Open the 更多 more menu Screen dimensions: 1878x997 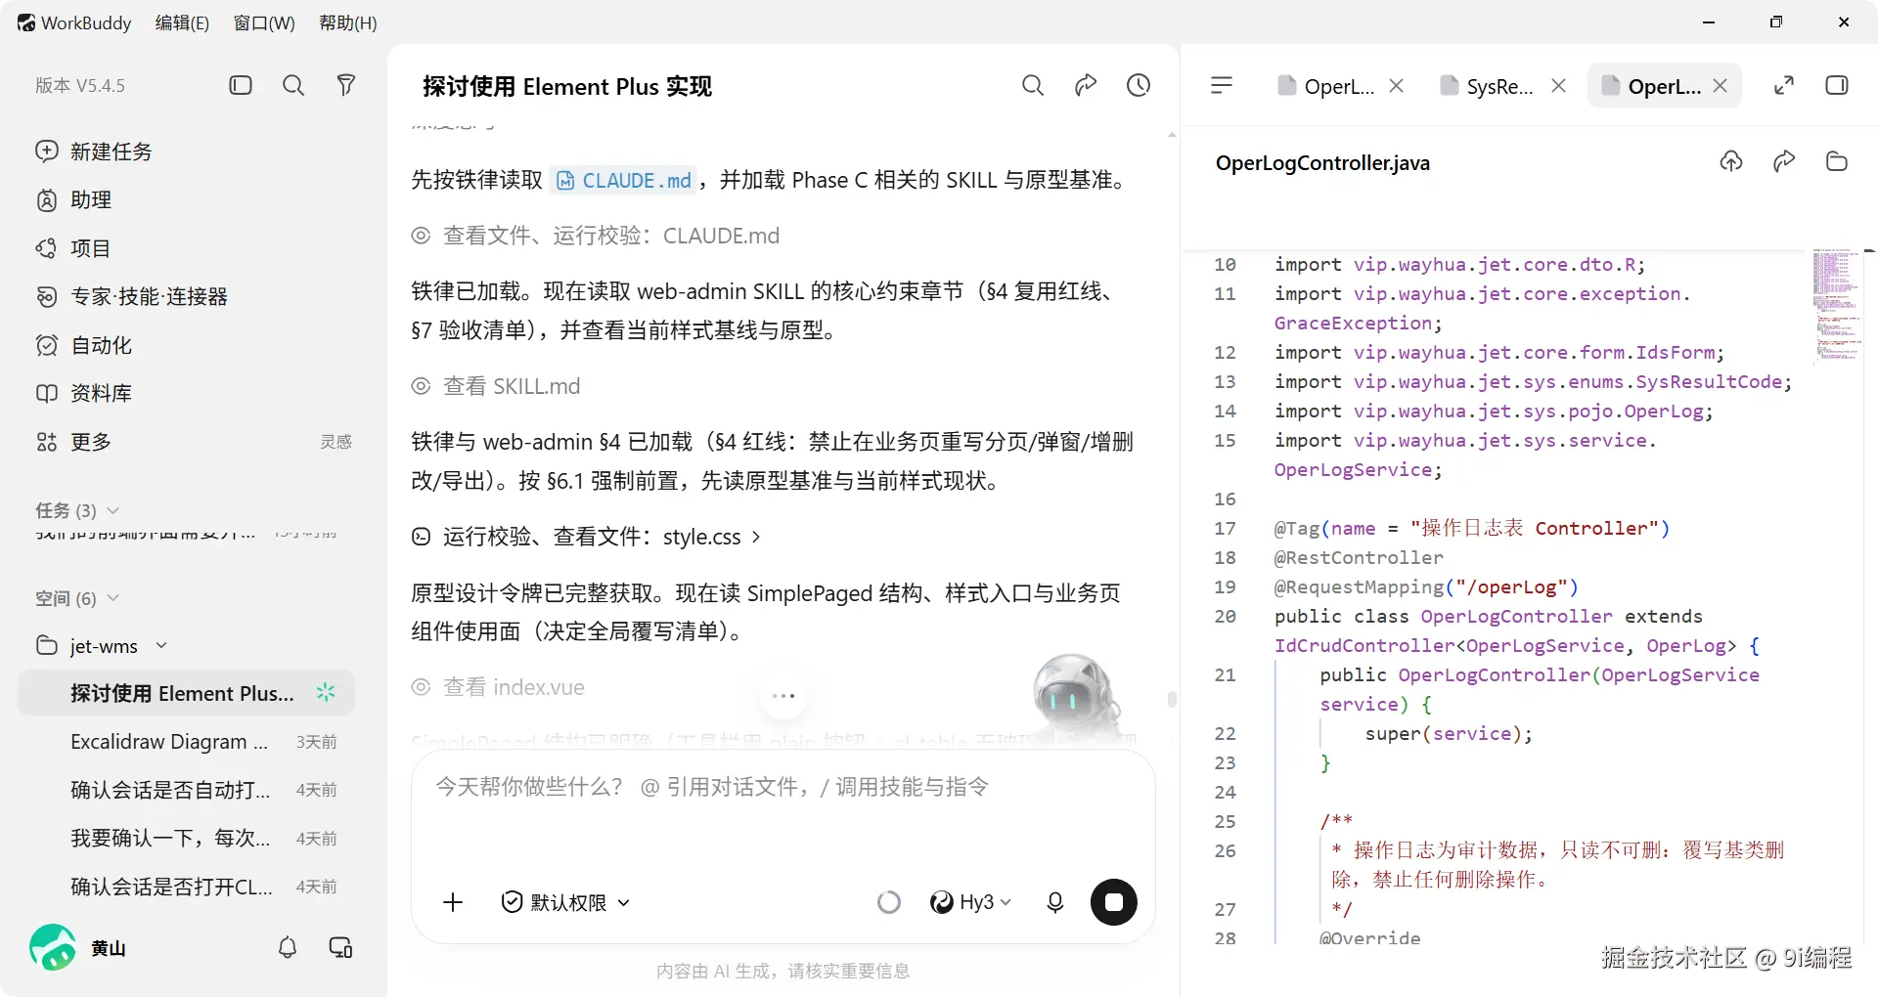74,442
